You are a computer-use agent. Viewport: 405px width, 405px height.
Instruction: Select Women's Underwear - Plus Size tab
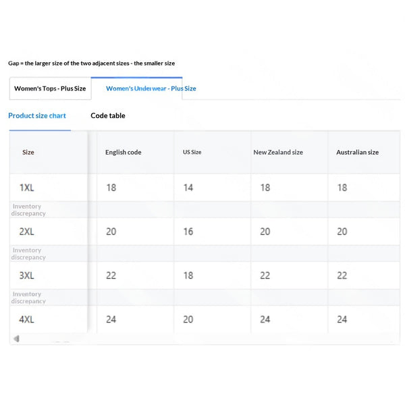[151, 88]
